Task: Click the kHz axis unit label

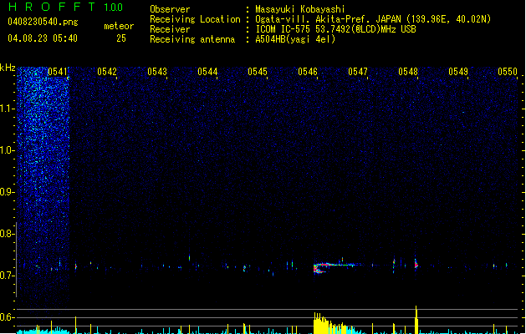Action: pos(8,68)
